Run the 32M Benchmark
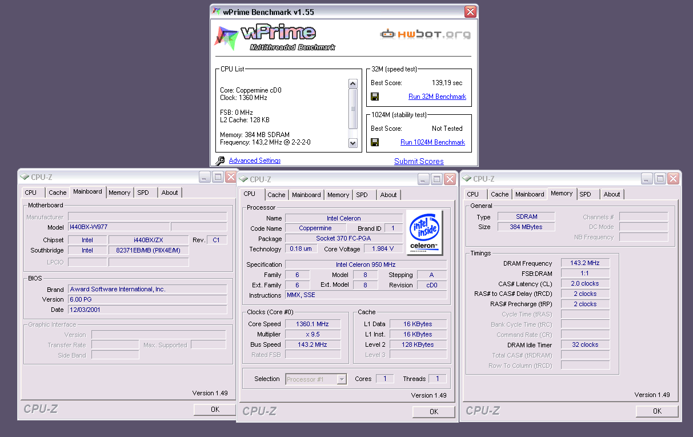Screen dimensions: 693x437 click(x=437, y=97)
